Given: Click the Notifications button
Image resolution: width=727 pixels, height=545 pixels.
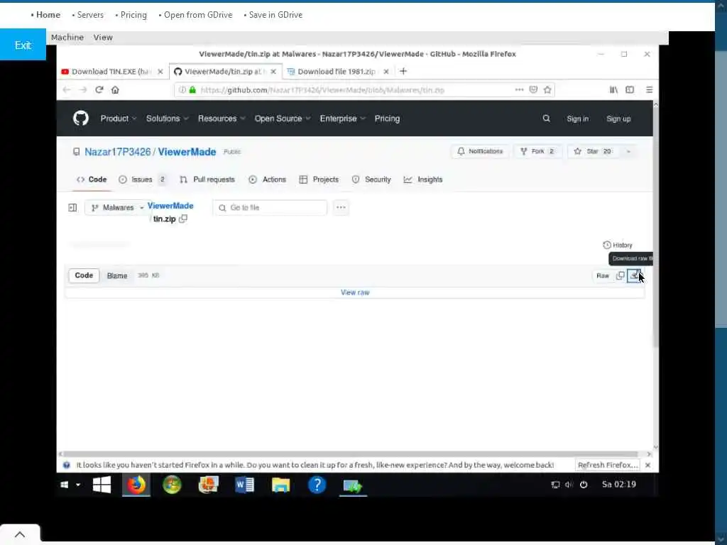Looking at the screenshot, I should pyautogui.click(x=480, y=152).
